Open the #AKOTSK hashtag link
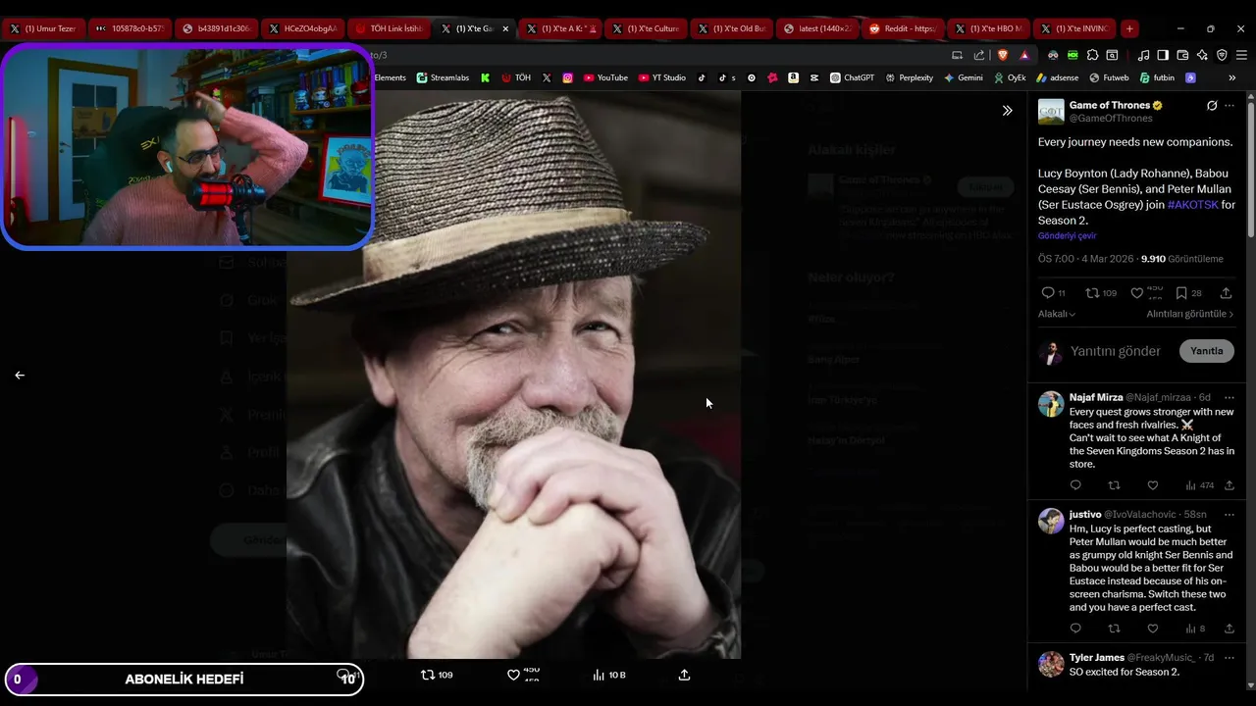Viewport: 1256px width, 706px height. (x=1193, y=205)
